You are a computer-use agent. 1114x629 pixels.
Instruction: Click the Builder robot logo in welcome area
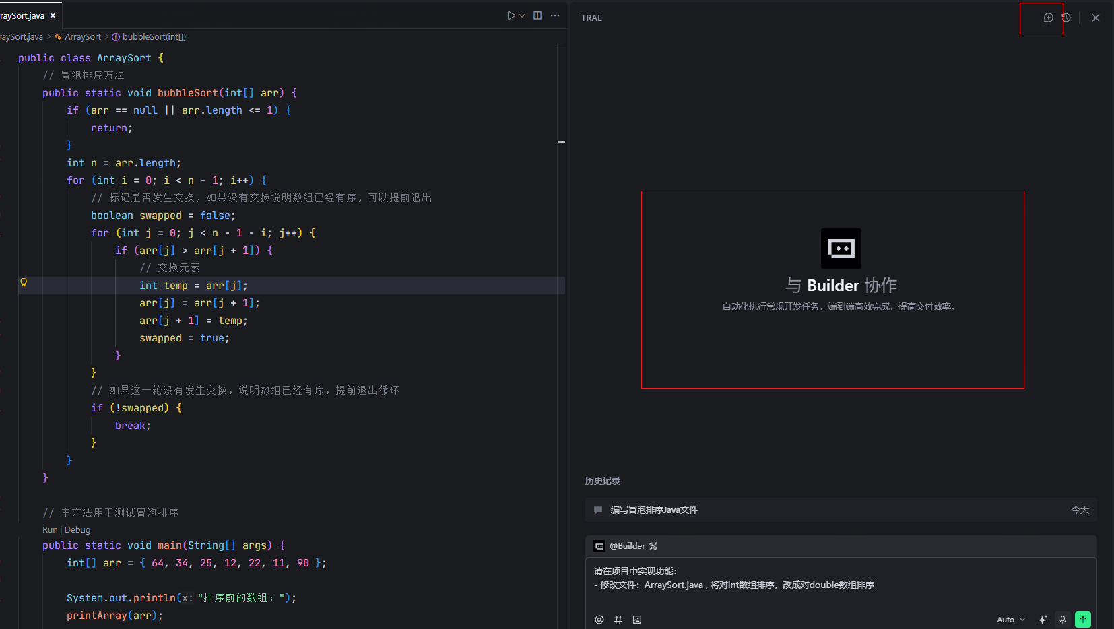tap(841, 249)
